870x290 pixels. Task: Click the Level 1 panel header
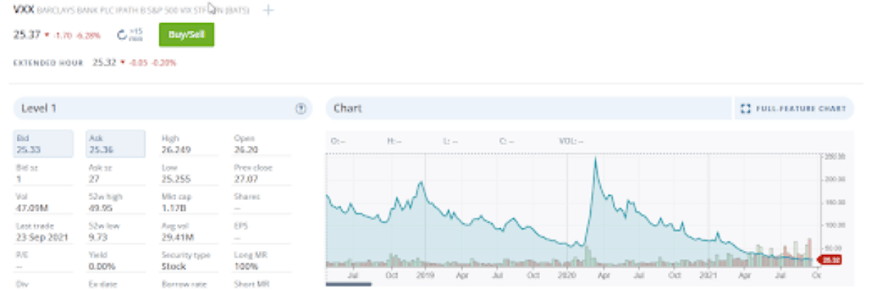[145, 109]
